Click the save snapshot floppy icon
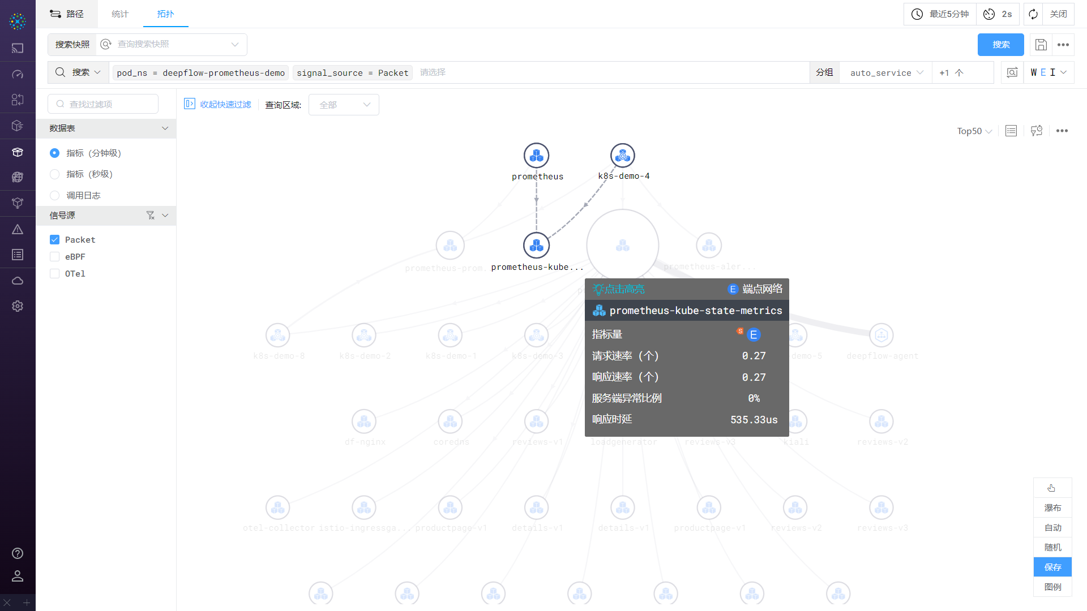1087x611 pixels. pyautogui.click(x=1041, y=45)
